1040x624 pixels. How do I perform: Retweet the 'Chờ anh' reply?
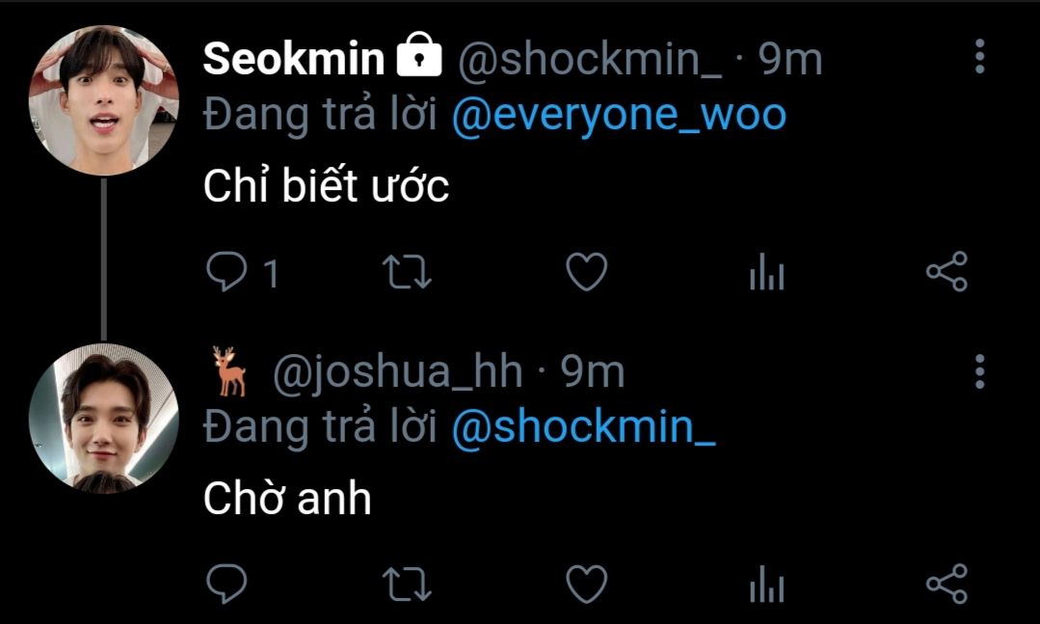408,584
